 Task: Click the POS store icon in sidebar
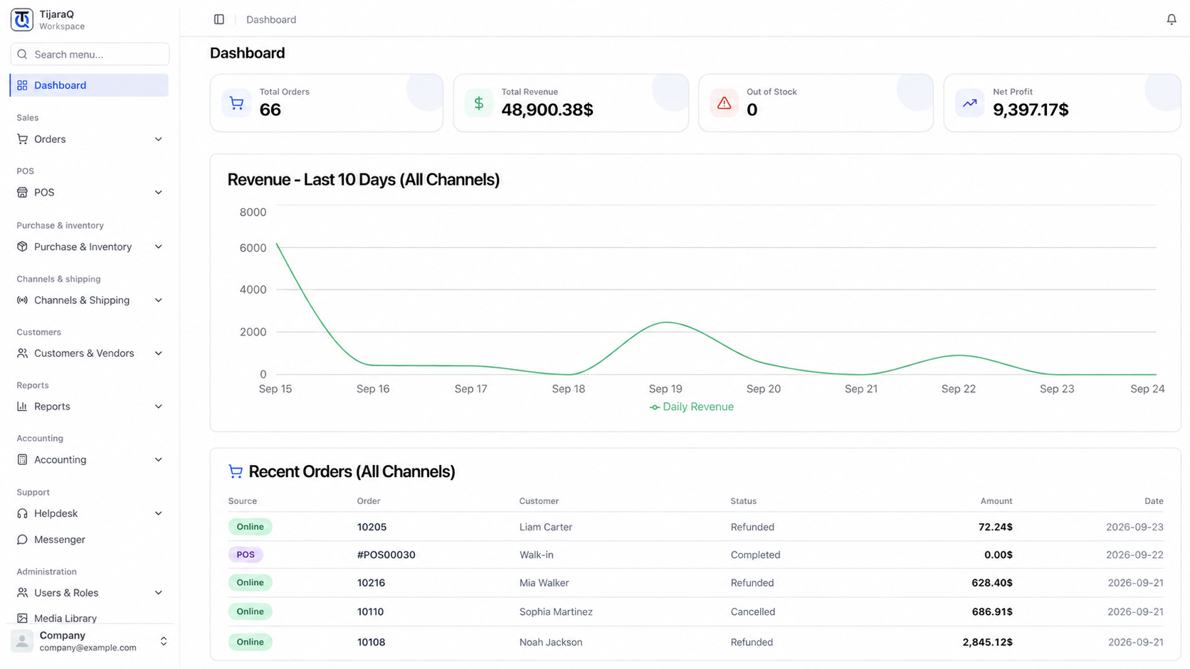[22, 193]
